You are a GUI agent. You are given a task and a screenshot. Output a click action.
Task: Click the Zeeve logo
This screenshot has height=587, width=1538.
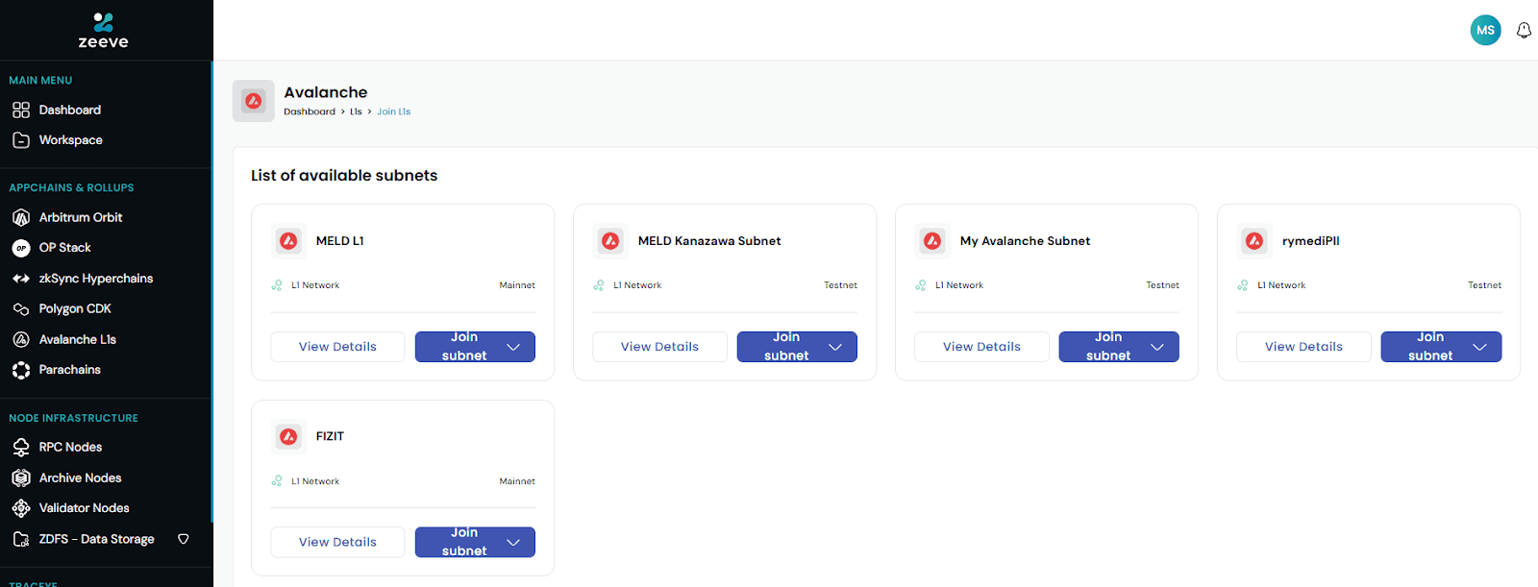coord(103,30)
